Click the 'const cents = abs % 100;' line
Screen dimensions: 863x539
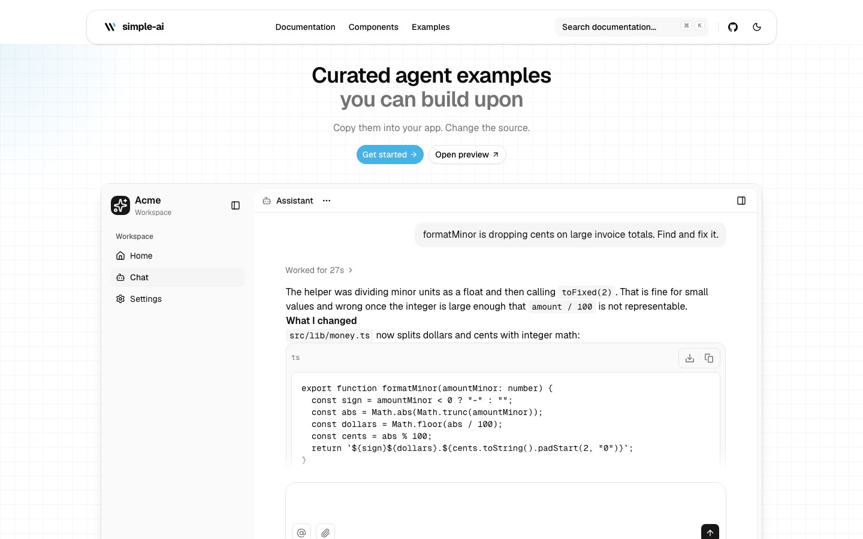point(372,436)
